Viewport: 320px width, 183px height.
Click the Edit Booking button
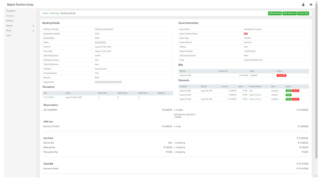tap(275, 14)
